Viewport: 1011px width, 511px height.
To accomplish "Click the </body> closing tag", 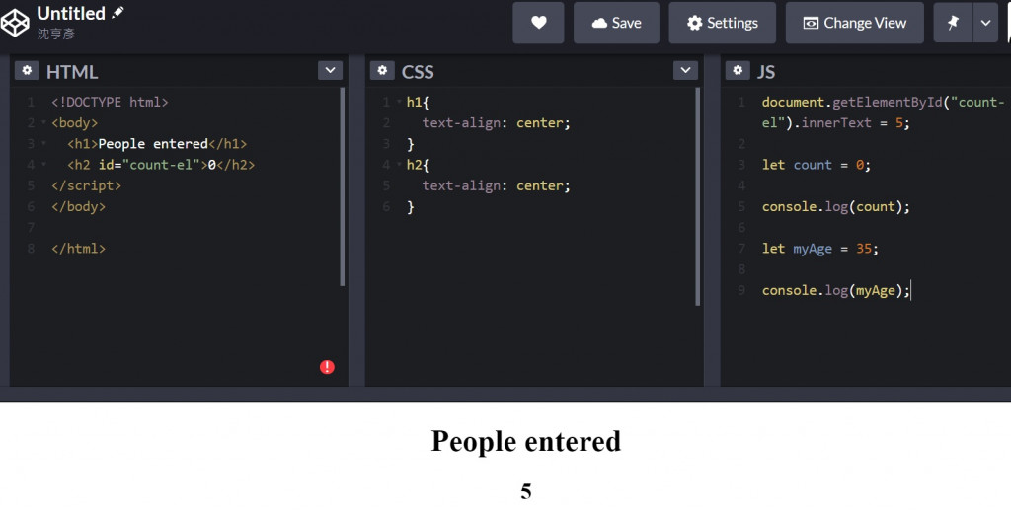I will pyautogui.click(x=79, y=206).
